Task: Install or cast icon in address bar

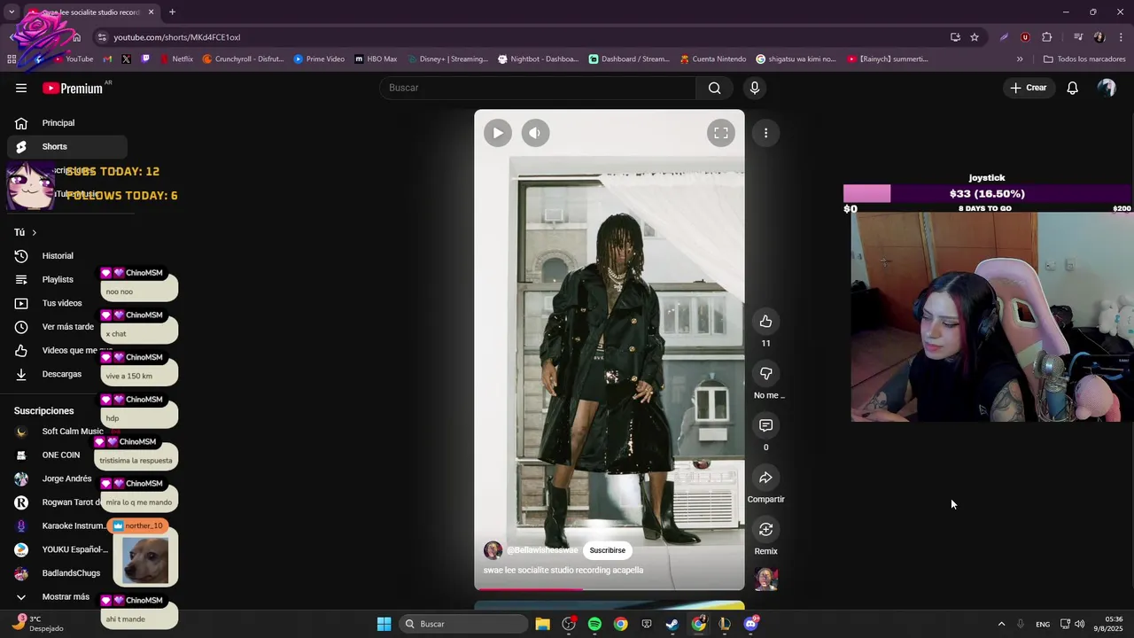Action: pyautogui.click(x=955, y=37)
